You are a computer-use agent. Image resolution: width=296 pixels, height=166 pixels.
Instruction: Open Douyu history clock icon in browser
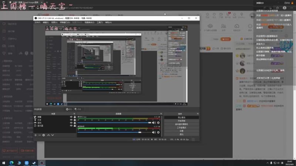pyautogui.click(x=207, y=15)
